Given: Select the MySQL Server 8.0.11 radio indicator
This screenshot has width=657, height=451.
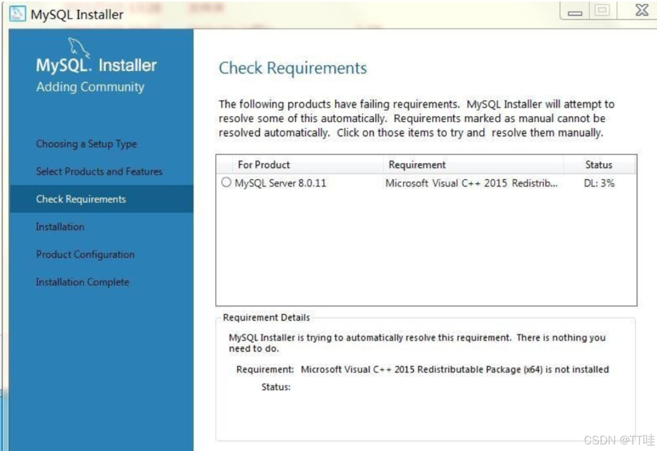Looking at the screenshot, I should point(226,182).
